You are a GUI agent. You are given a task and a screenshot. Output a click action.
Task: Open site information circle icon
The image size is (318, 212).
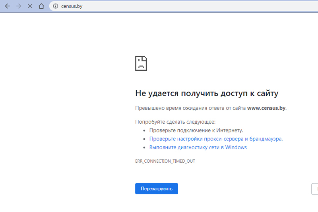point(56,6)
